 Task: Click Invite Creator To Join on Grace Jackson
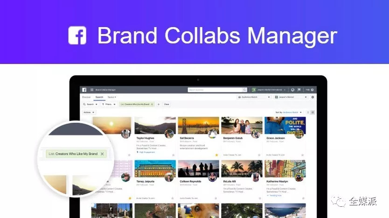(x=275, y=155)
